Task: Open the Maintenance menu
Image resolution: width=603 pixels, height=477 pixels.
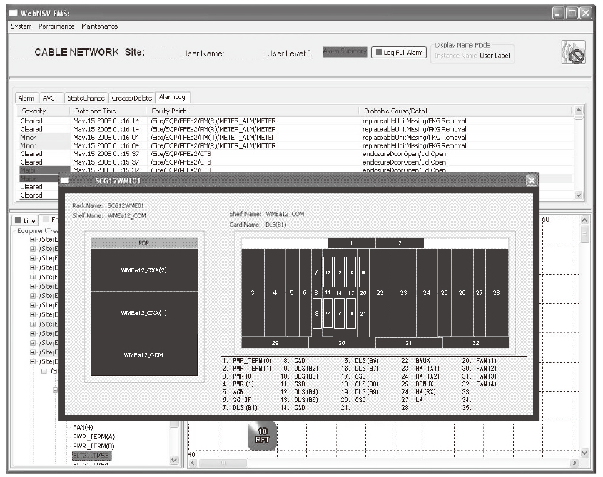Action: [x=100, y=26]
